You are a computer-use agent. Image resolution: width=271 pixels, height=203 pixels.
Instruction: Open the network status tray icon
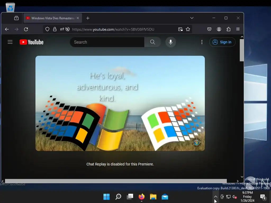point(228,197)
